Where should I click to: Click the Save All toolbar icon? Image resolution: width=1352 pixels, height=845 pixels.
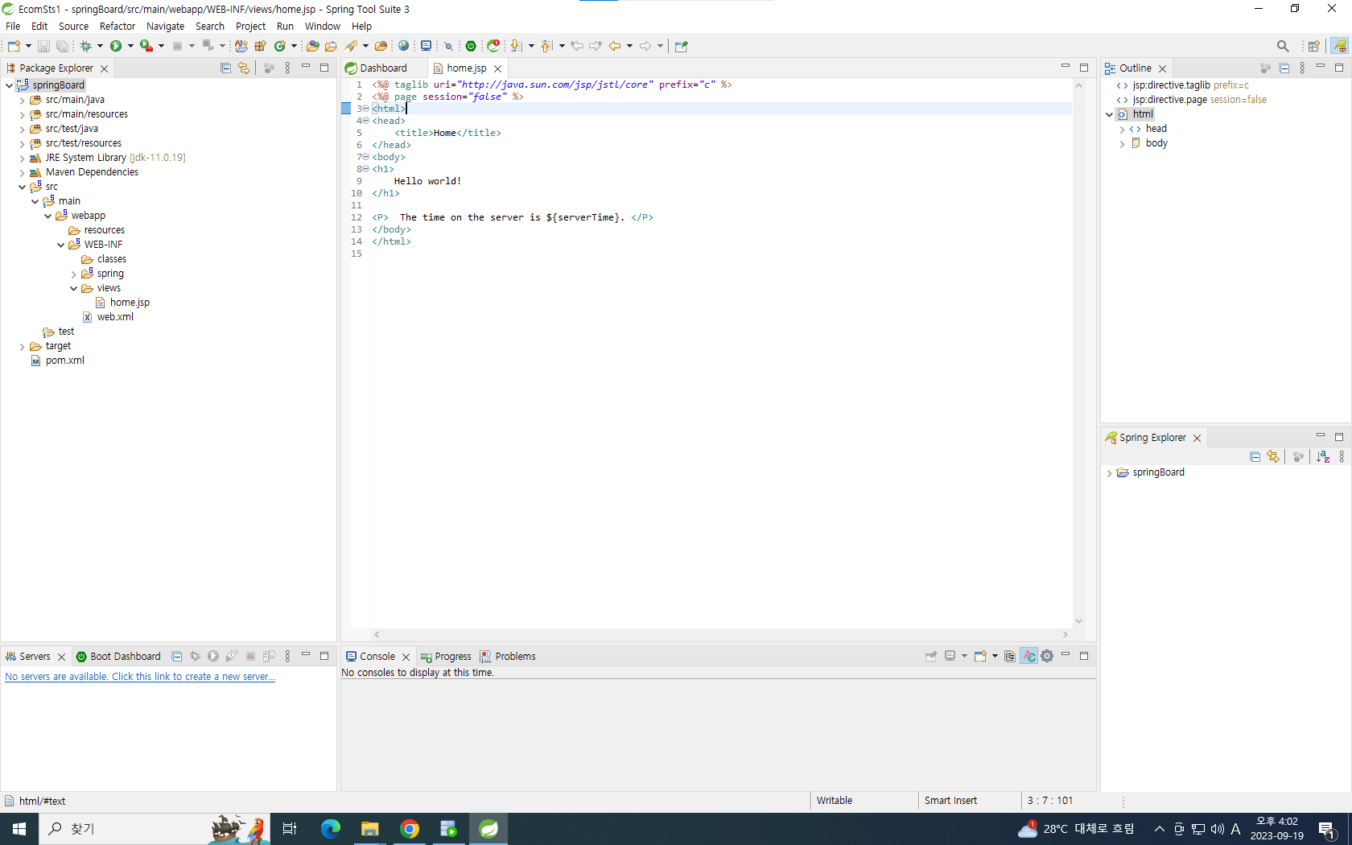(x=62, y=46)
